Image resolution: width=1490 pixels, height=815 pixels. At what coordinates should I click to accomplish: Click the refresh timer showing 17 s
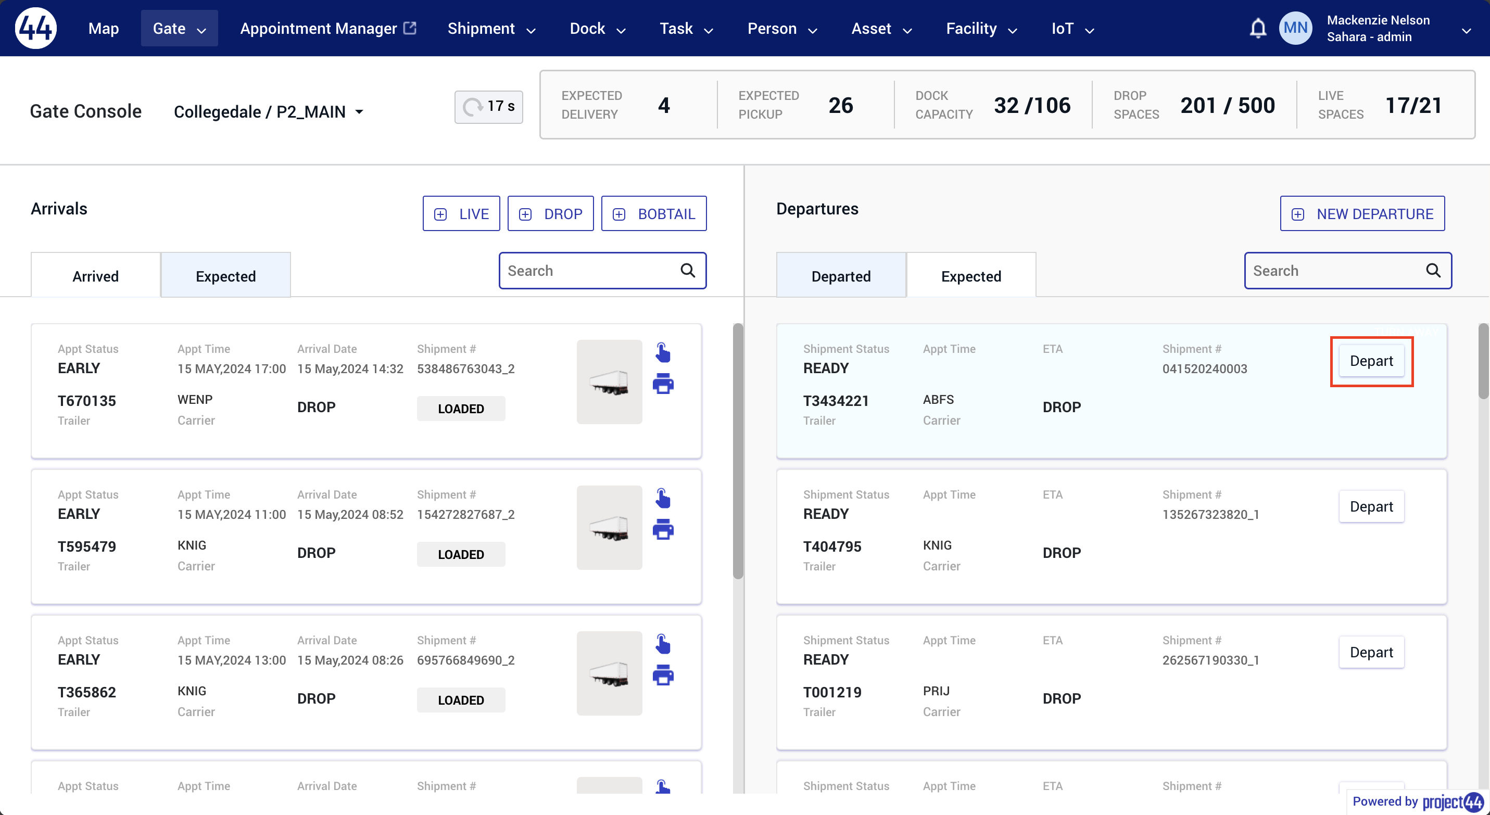click(489, 106)
